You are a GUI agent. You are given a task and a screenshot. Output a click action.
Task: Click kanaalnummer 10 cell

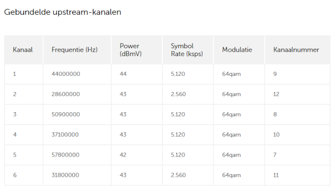click(x=276, y=135)
